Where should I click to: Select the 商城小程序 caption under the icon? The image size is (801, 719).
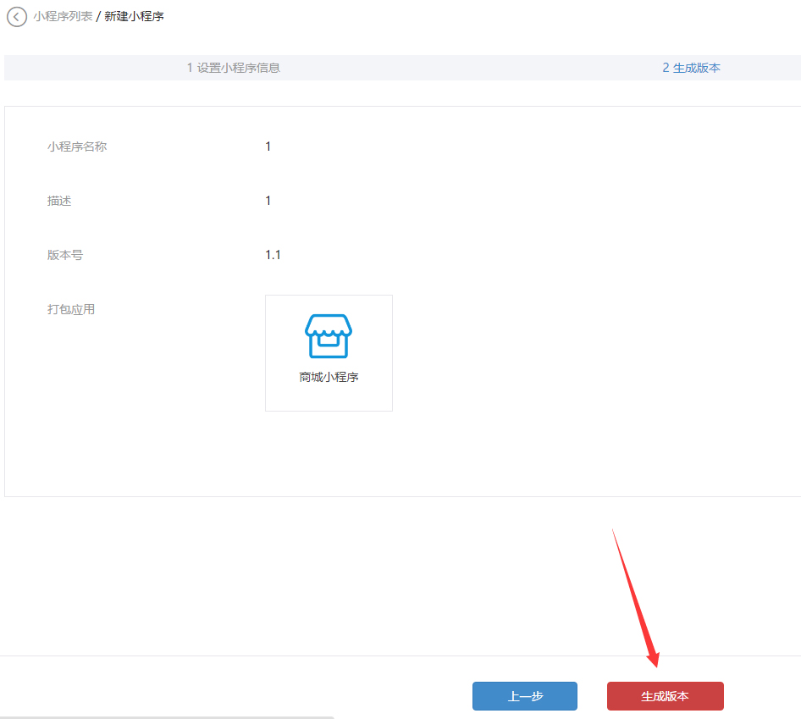(329, 377)
